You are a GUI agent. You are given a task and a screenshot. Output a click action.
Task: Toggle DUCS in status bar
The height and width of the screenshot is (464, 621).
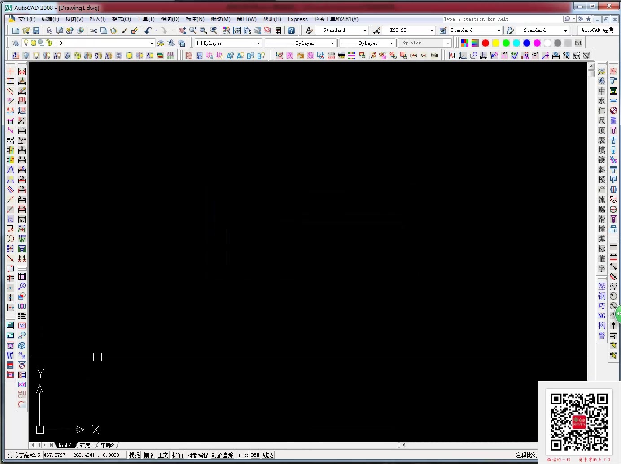242,455
